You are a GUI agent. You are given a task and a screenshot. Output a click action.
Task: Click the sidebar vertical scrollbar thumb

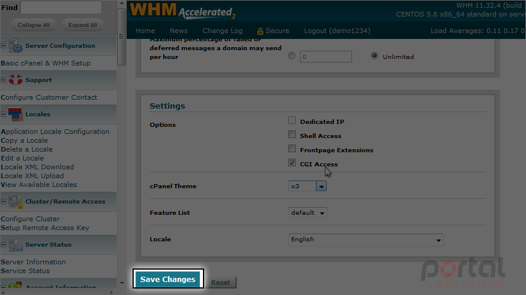(121, 36)
